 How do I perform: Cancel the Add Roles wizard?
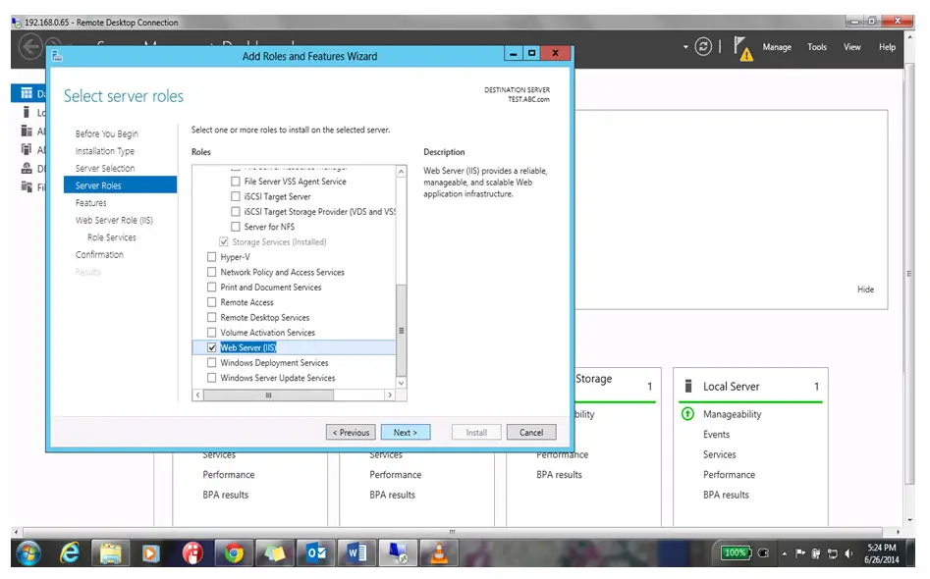click(x=531, y=432)
